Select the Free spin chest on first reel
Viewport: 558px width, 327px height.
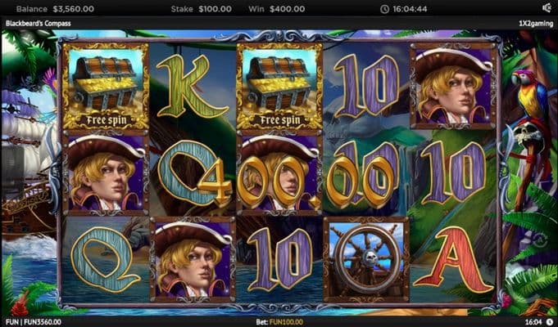tap(106, 87)
